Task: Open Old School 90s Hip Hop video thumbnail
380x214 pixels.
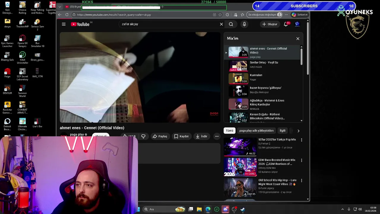Action: point(240,187)
